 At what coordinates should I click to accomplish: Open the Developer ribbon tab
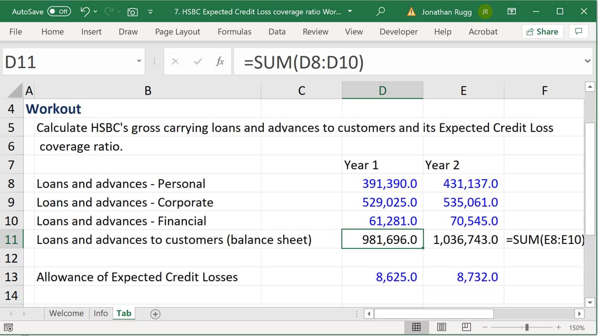point(399,31)
